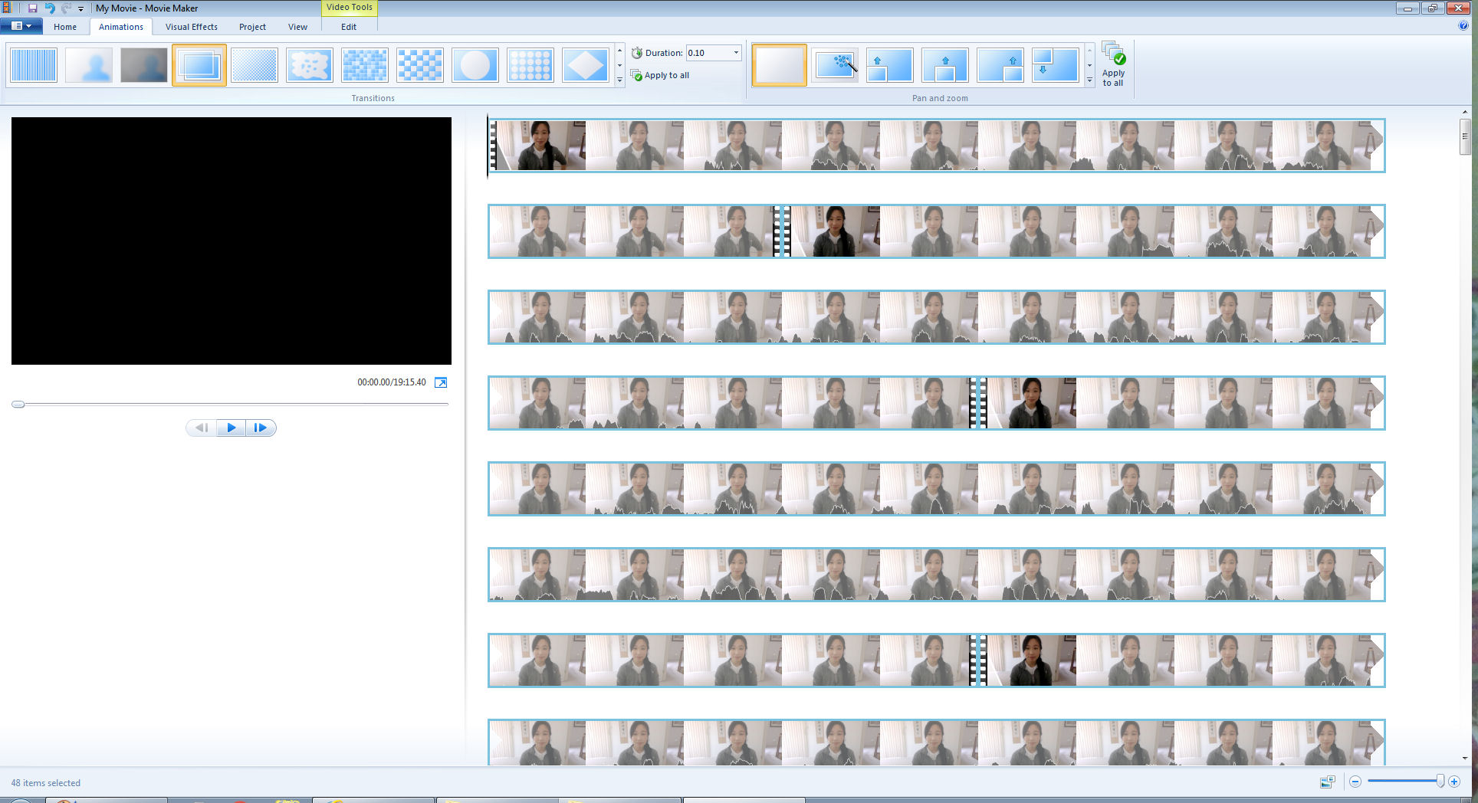The height and width of the screenshot is (803, 1478).
Task: Select the 'None' pan and zoom option
Action: pyautogui.click(x=779, y=65)
